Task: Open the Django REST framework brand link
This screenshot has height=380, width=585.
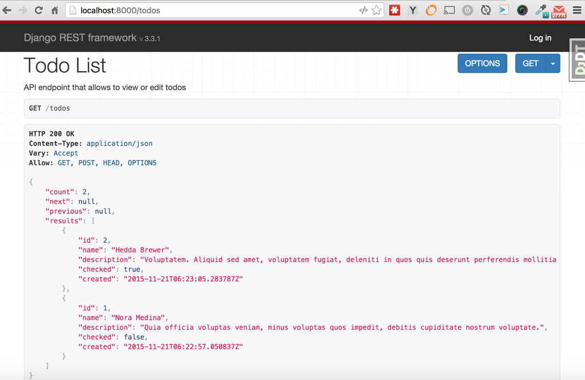Action: pyautogui.click(x=80, y=38)
